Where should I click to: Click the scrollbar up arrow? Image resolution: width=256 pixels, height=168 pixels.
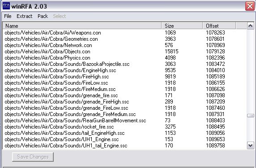tap(251, 26)
